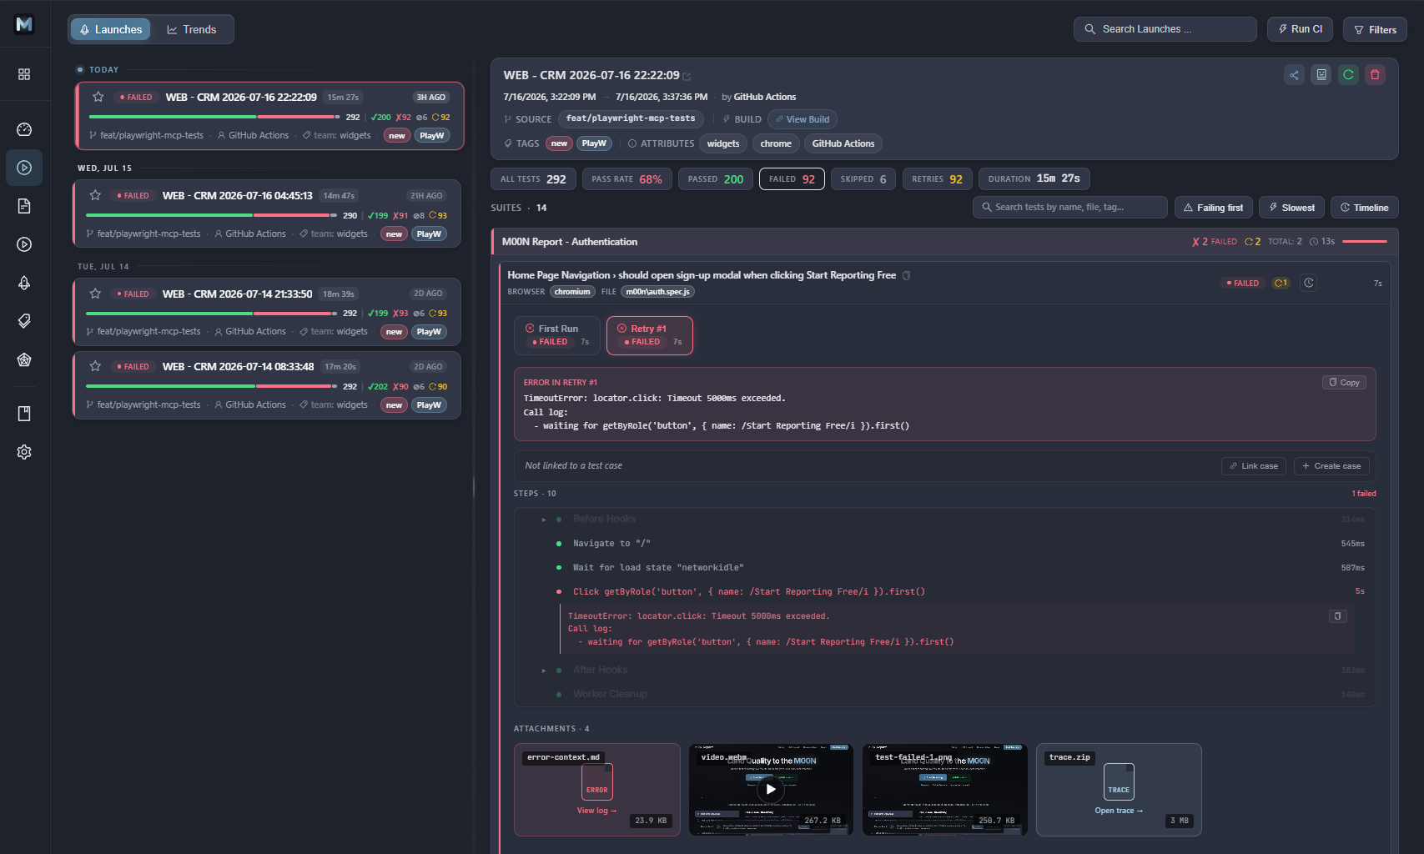Switch to the Trends tab
This screenshot has width=1424, height=854.
pos(192,29)
